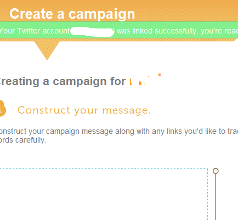
Task: Click the "words carefully." paragraph line
Action: click(x=23, y=140)
